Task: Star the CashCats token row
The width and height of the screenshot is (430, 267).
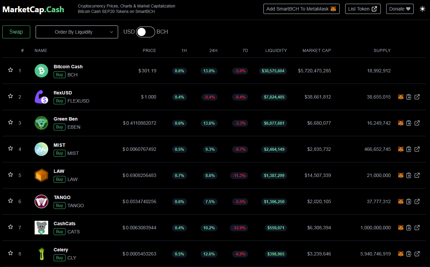Action: [11, 227]
